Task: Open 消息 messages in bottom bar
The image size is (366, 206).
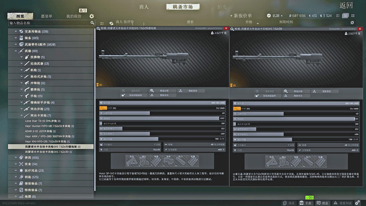Action: click(322, 203)
